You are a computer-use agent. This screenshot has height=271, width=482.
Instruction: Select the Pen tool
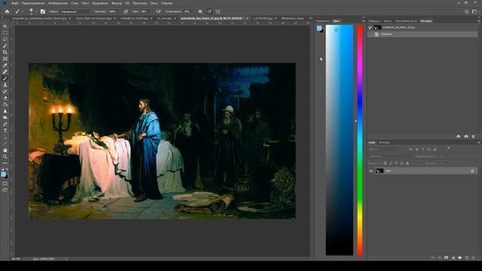coord(5,124)
